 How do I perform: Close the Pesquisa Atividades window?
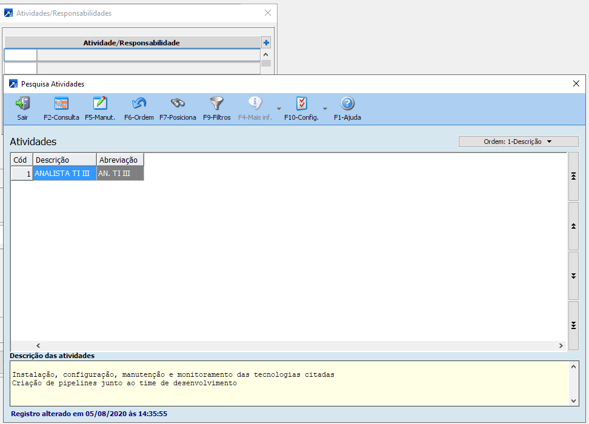click(x=576, y=83)
